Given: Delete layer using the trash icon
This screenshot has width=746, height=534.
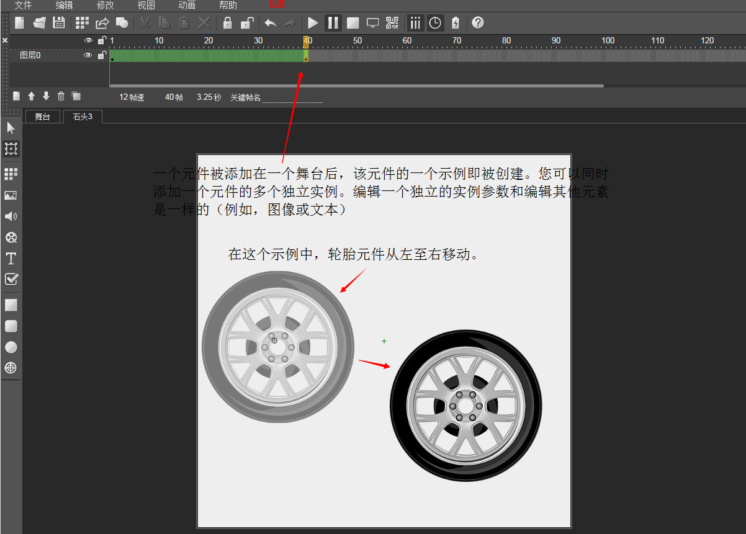Looking at the screenshot, I should tap(61, 96).
